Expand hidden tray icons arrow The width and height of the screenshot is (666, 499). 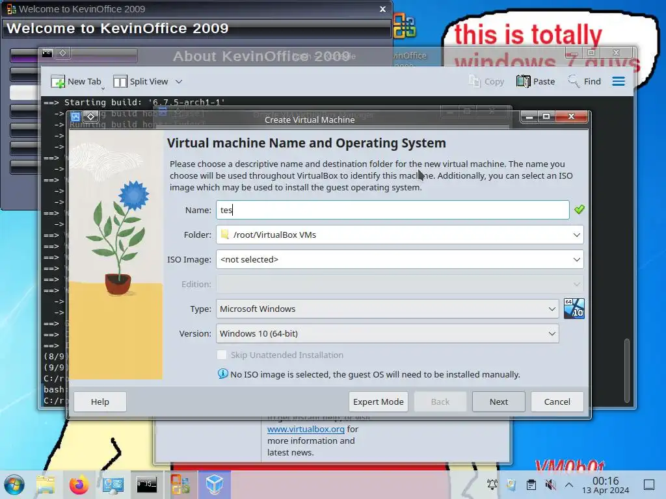(x=569, y=485)
